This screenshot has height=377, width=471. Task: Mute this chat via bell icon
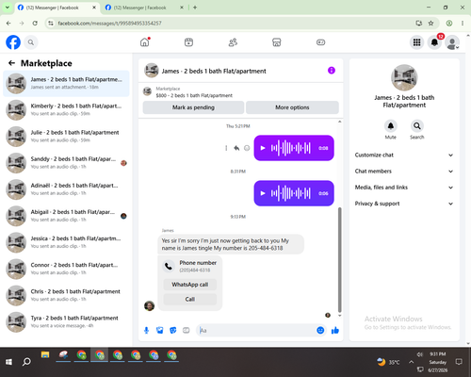point(390,126)
